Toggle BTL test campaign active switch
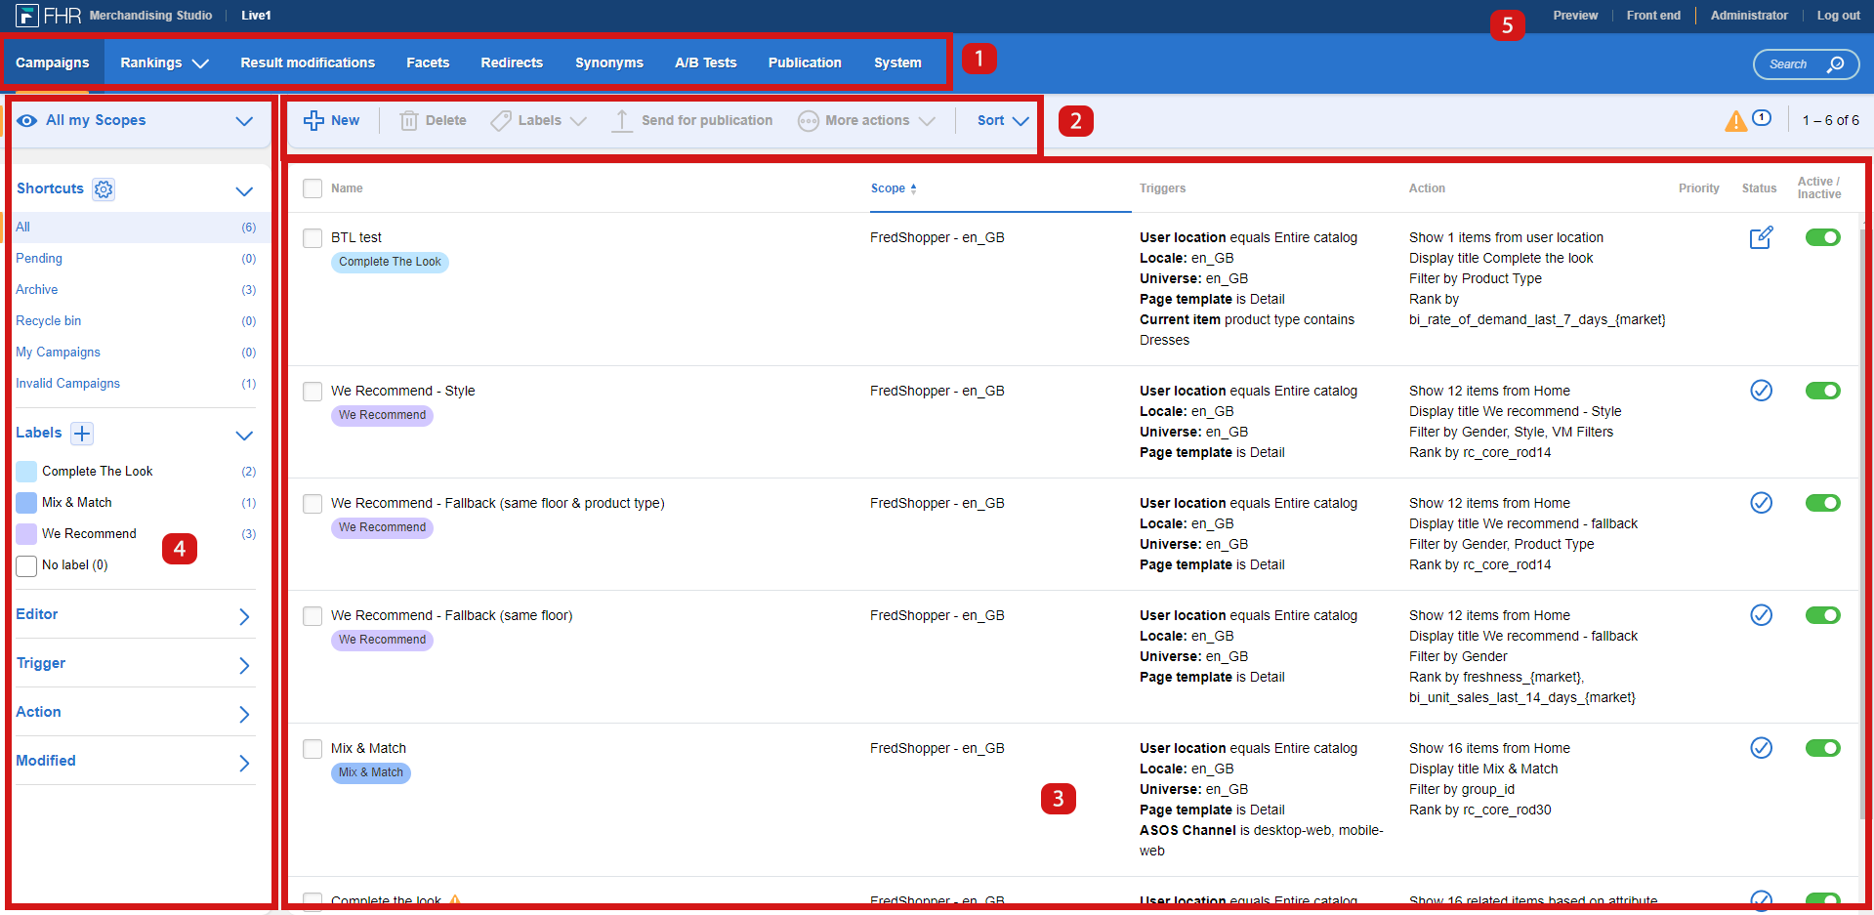1874x915 pixels. 1822,237
